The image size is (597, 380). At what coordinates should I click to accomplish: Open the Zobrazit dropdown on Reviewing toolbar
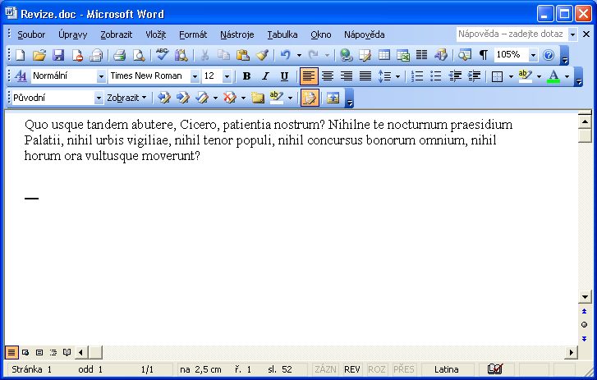(x=126, y=98)
